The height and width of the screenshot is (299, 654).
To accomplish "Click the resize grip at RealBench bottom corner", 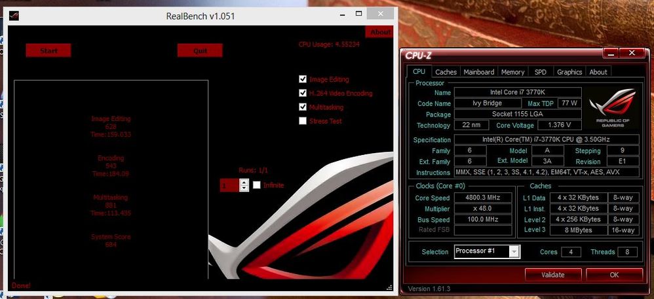I will [x=389, y=287].
